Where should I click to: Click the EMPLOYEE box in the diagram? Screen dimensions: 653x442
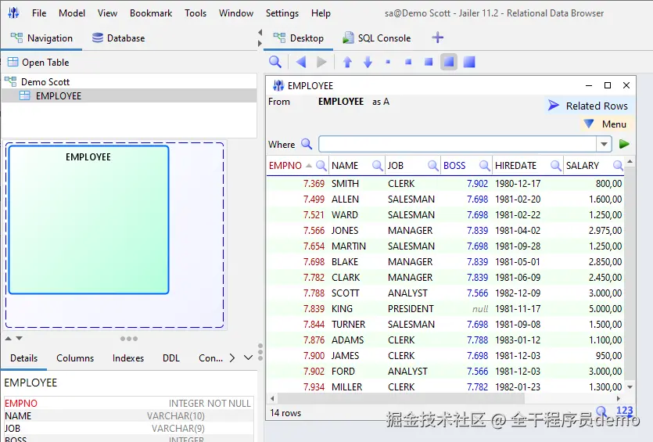pyautogui.click(x=88, y=220)
